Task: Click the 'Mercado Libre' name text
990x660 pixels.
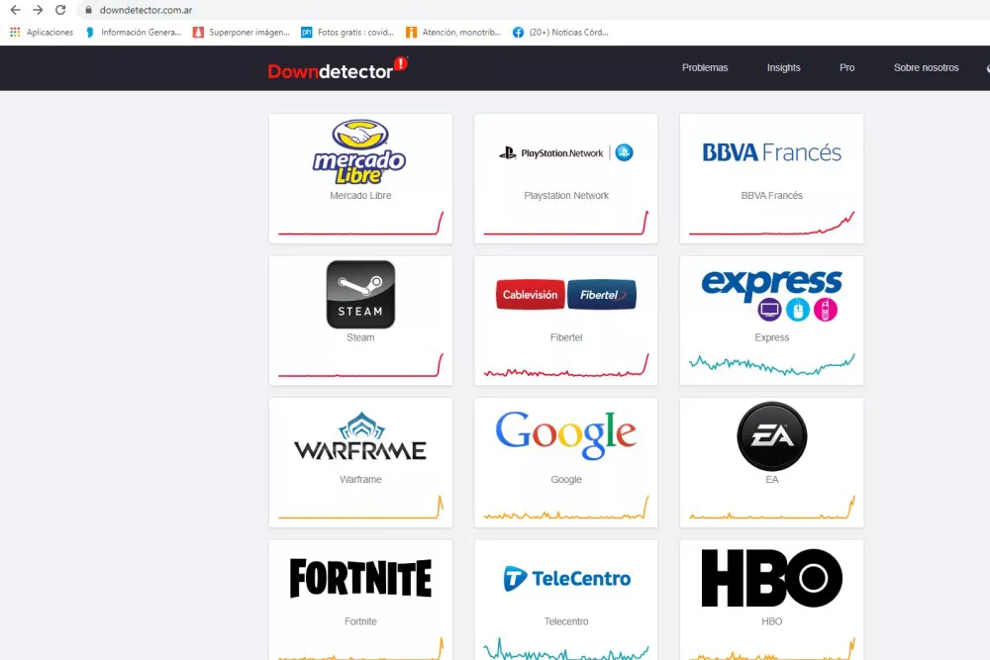Action: point(360,196)
